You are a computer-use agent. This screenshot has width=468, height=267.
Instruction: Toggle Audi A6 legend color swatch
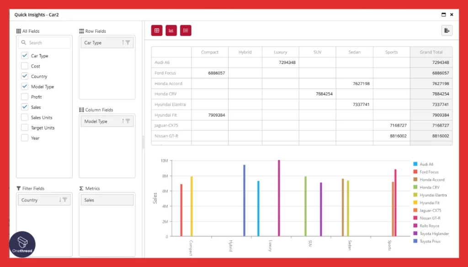[x=415, y=164]
